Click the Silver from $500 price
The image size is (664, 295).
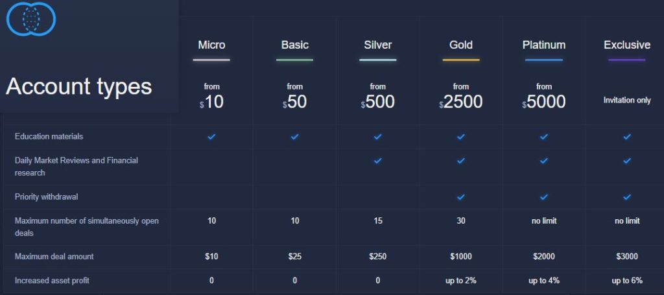[378, 97]
